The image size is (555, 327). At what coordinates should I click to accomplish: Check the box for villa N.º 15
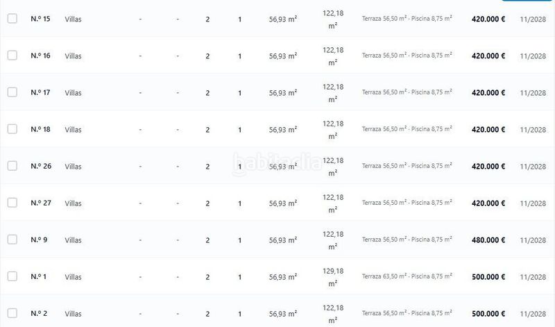[12, 19]
